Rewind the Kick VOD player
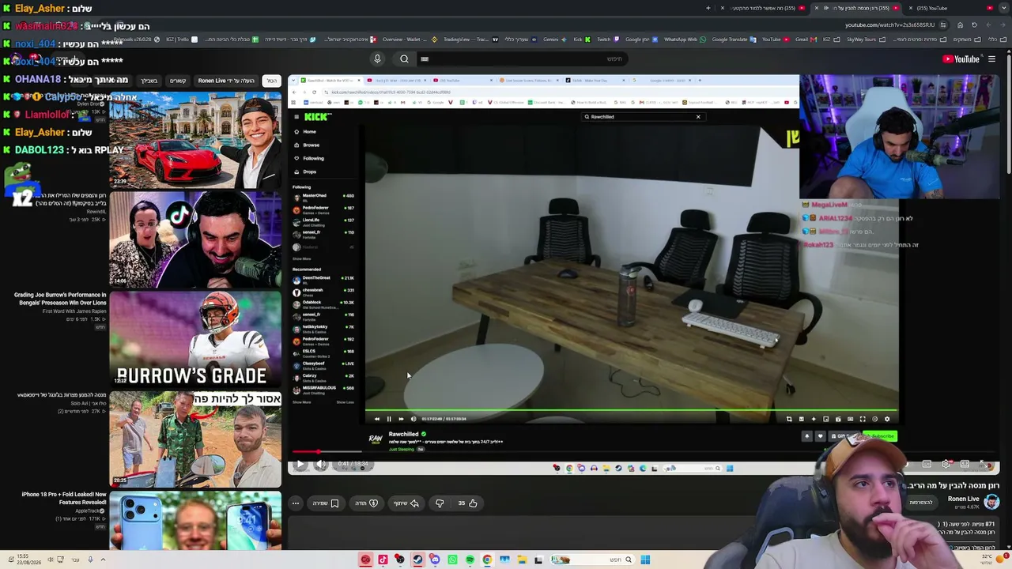The height and width of the screenshot is (569, 1012). (376, 419)
